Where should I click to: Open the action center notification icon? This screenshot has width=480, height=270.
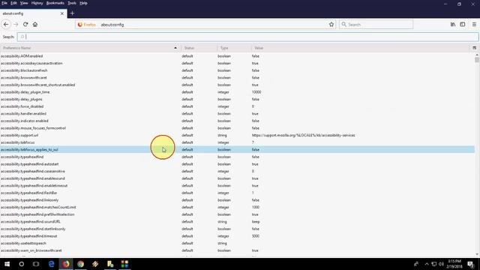pos(470,264)
